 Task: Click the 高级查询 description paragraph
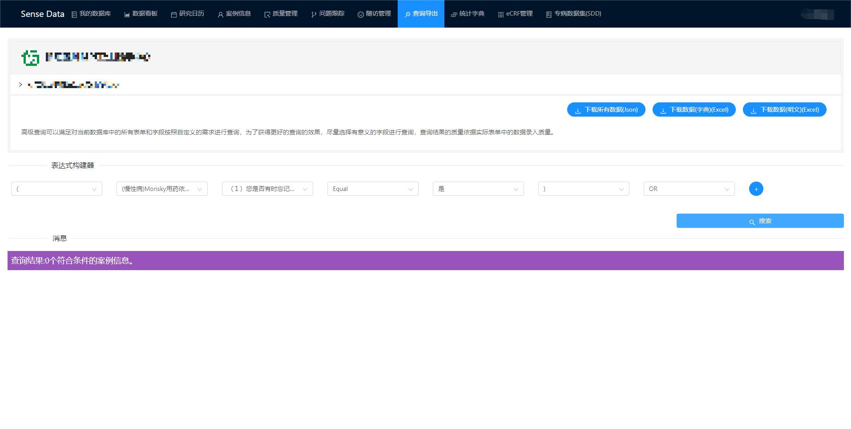(288, 132)
